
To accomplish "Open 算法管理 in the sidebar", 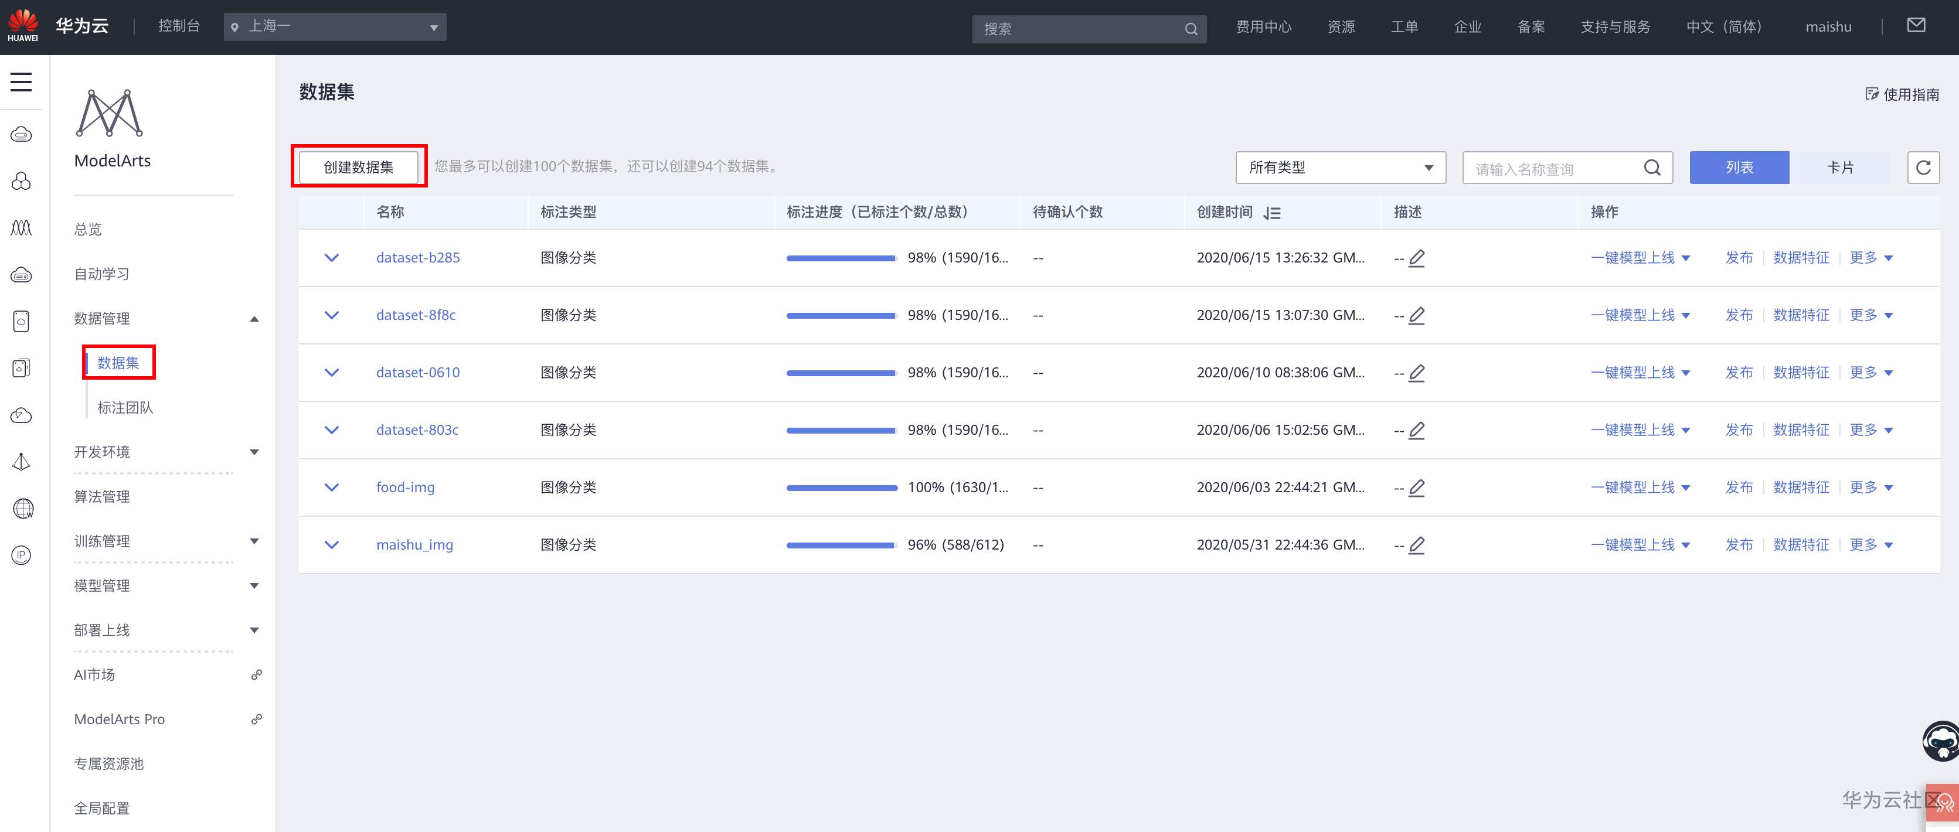I will coord(102,497).
